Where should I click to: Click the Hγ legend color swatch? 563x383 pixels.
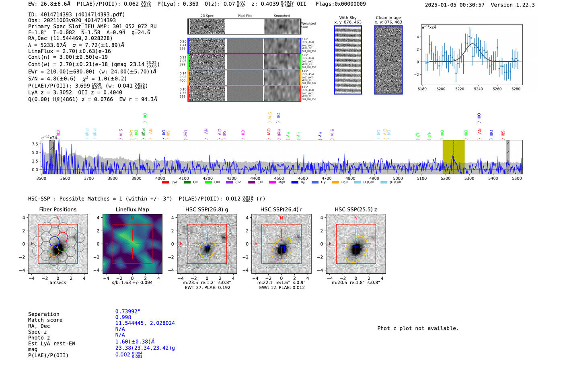(315, 182)
